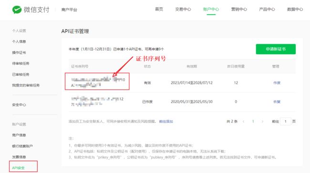Screen dimensions: 310x173
Task: Click the valid certificate's serial number
Action: [x=98, y=82]
